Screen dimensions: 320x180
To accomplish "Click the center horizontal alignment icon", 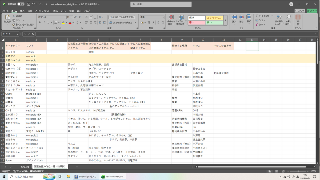I will (x=91, y=22).
